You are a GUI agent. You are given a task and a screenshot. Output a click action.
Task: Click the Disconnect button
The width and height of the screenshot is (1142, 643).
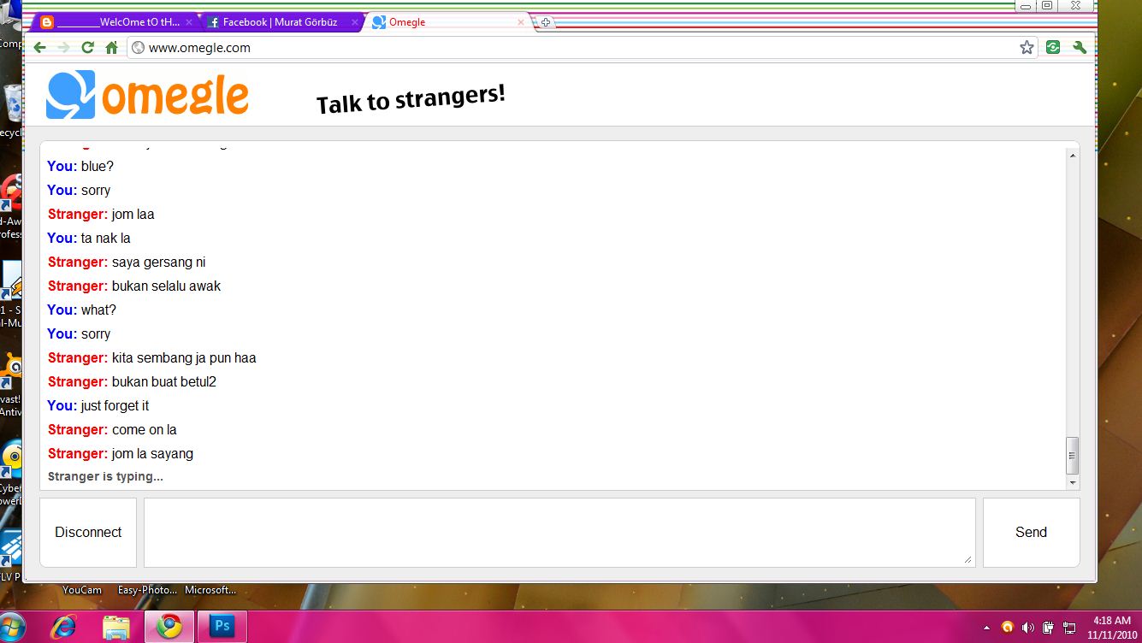click(88, 532)
